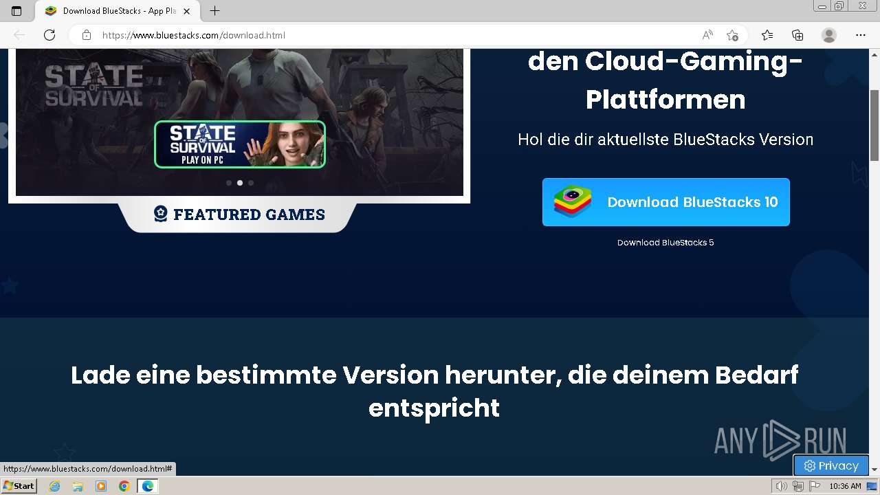880x495 pixels.
Task: Add this page to favorites
Action: coord(733,35)
